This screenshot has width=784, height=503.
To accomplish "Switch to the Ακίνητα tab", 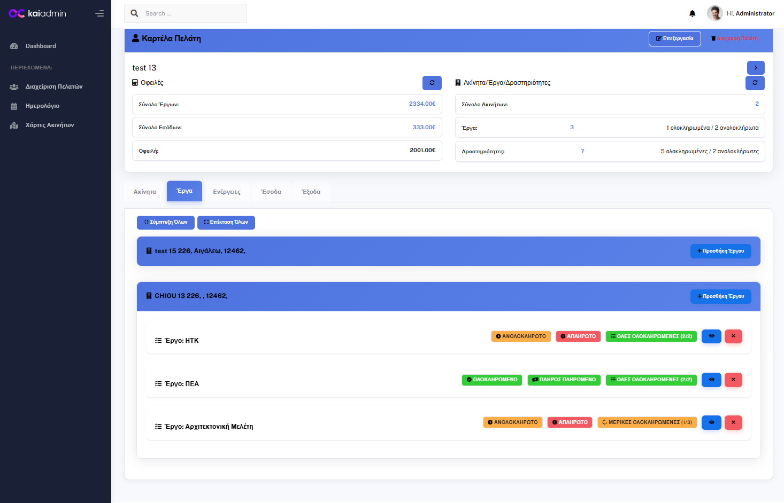I will click(x=144, y=192).
